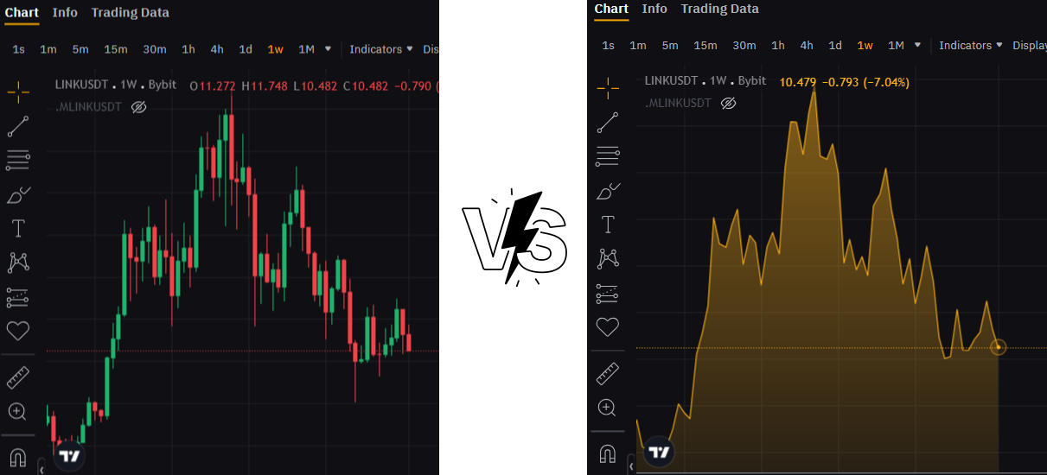Click the ruler measure tool on area chart
1047x475 pixels.
608,374
